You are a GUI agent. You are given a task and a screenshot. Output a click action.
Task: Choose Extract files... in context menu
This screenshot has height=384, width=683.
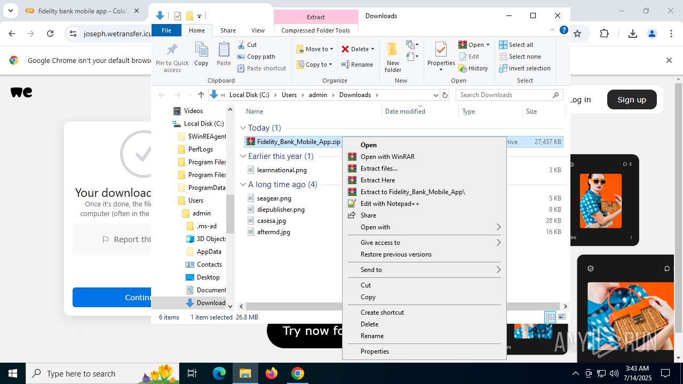424,169
